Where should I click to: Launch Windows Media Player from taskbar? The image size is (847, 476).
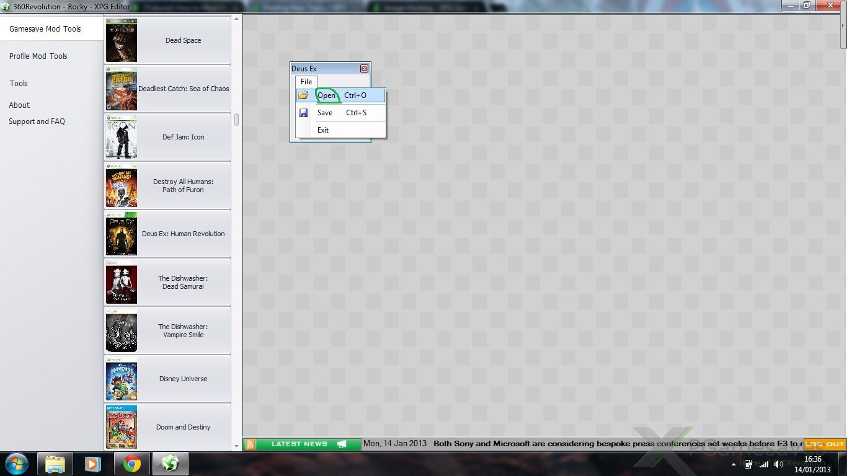(x=93, y=464)
